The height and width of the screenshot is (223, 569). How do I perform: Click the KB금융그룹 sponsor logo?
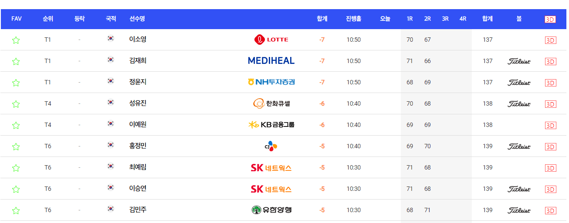pos(271,125)
